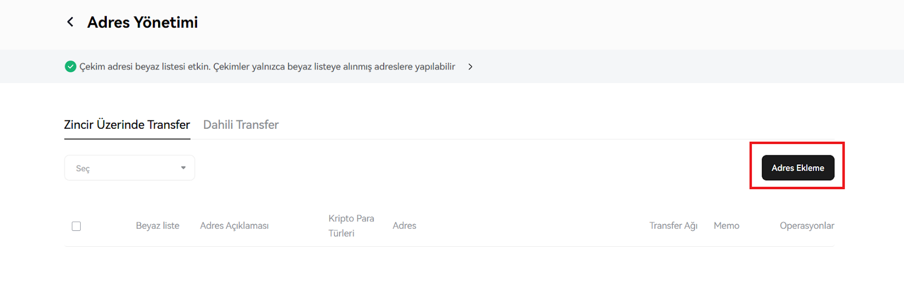Screen dimensions: 904x297
Task: Switch to the Zincir Üzerinde Transfer tab
Action: click(x=127, y=125)
